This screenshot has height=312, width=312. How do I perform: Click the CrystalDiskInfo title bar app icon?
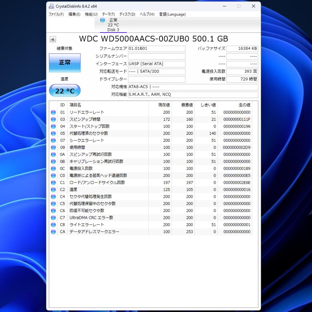51,6
